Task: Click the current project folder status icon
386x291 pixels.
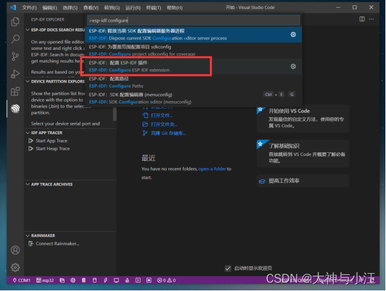Action: [62, 280]
